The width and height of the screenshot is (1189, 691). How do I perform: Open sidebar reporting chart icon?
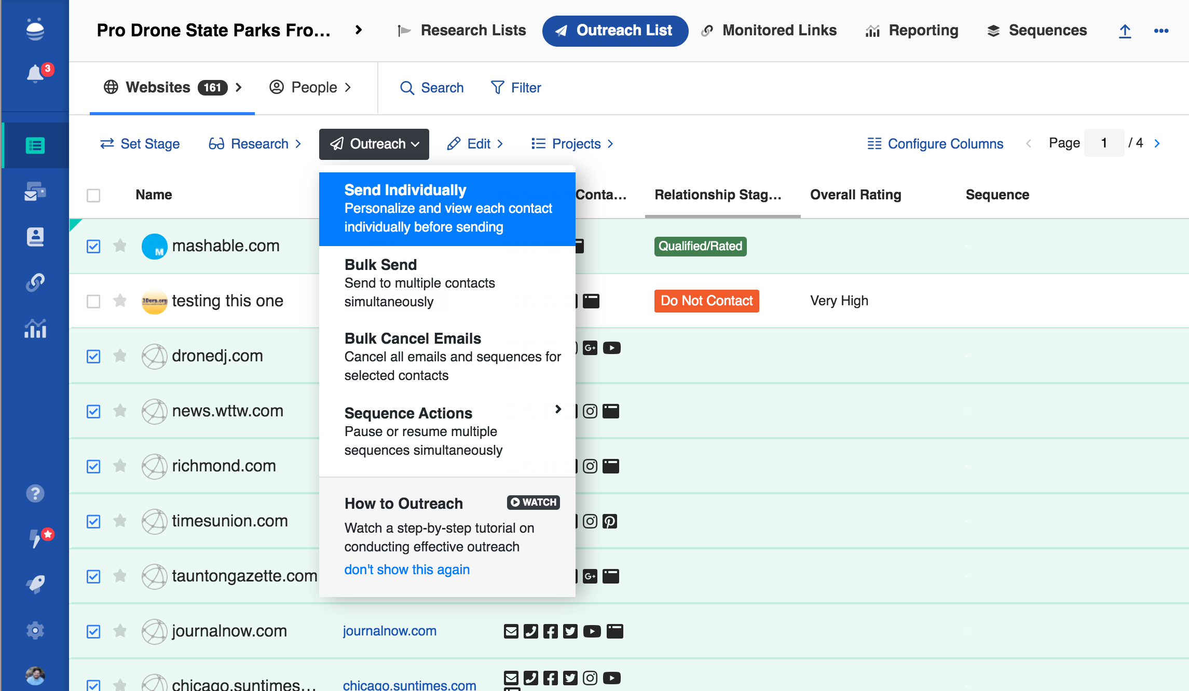(35, 329)
